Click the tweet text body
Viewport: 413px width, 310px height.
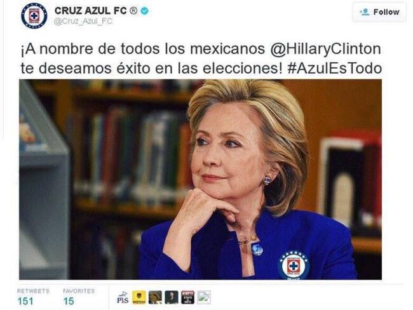click(x=201, y=58)
